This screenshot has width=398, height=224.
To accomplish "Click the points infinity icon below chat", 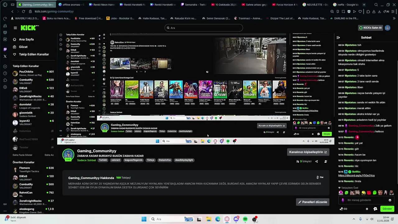I will [343, 209].
